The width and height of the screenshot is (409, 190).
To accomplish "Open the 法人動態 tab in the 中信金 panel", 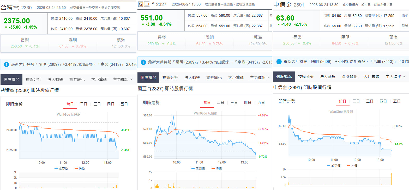I will [328, 77].
